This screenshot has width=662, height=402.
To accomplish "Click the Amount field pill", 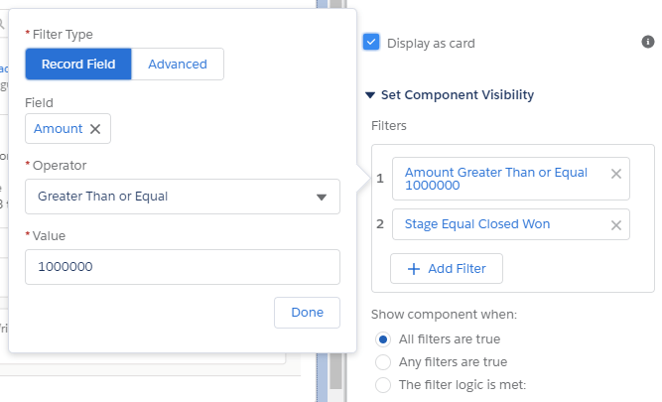I will click(x=58, y=129).
